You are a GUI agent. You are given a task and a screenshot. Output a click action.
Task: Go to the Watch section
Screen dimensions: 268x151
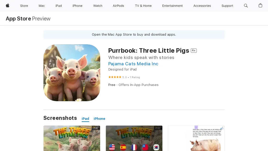click(98, 6)
